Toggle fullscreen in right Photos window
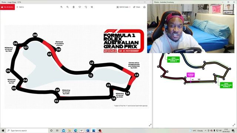 pyautogui.click(x=234, y=125)
